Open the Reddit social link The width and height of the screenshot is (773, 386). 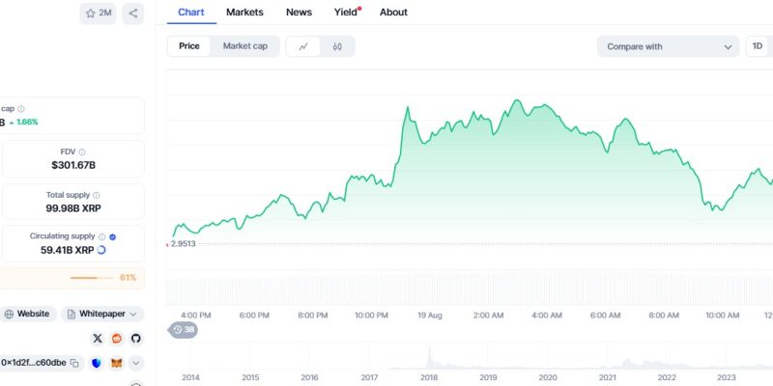pos(117,339)
